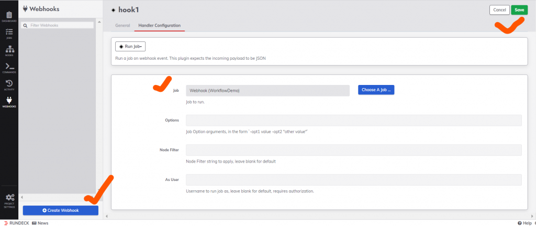Select the Webhooks plug icon
The image size is (536, 226).
click(9, 101)
